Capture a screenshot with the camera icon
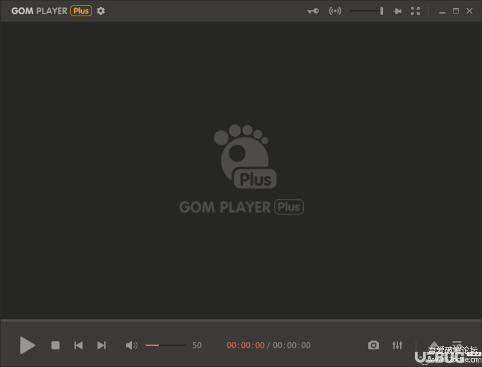This screenshot has height=367, width=482. pyautogui.click(x=374, y=345)
